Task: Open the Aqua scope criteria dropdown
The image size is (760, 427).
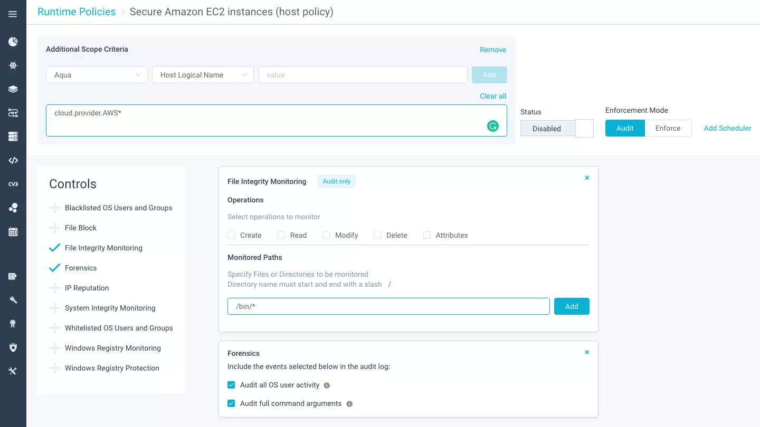Action: pyautogui.click(x=97, y=75)
